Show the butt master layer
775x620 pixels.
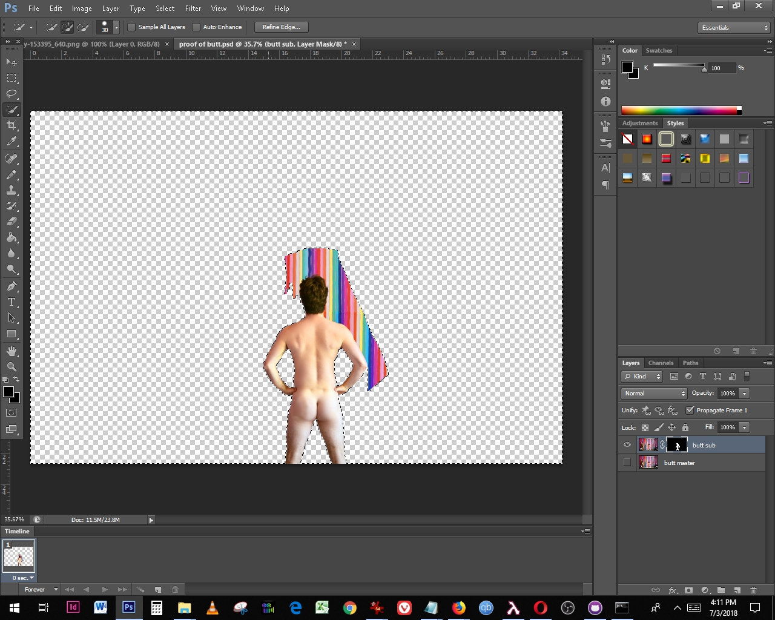coord(627,463)
